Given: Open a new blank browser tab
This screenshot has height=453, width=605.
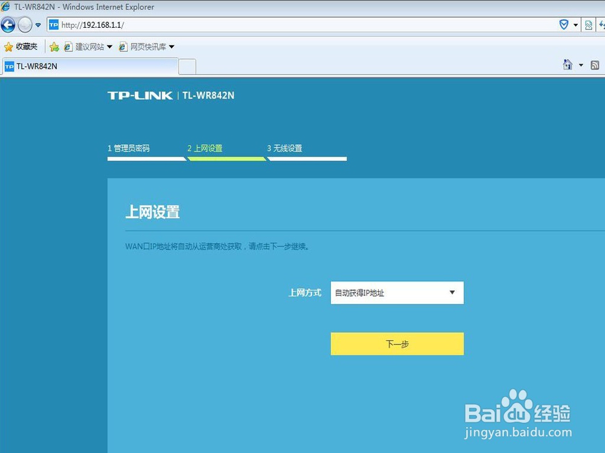Looking at the screenshot, I should 188,66.
